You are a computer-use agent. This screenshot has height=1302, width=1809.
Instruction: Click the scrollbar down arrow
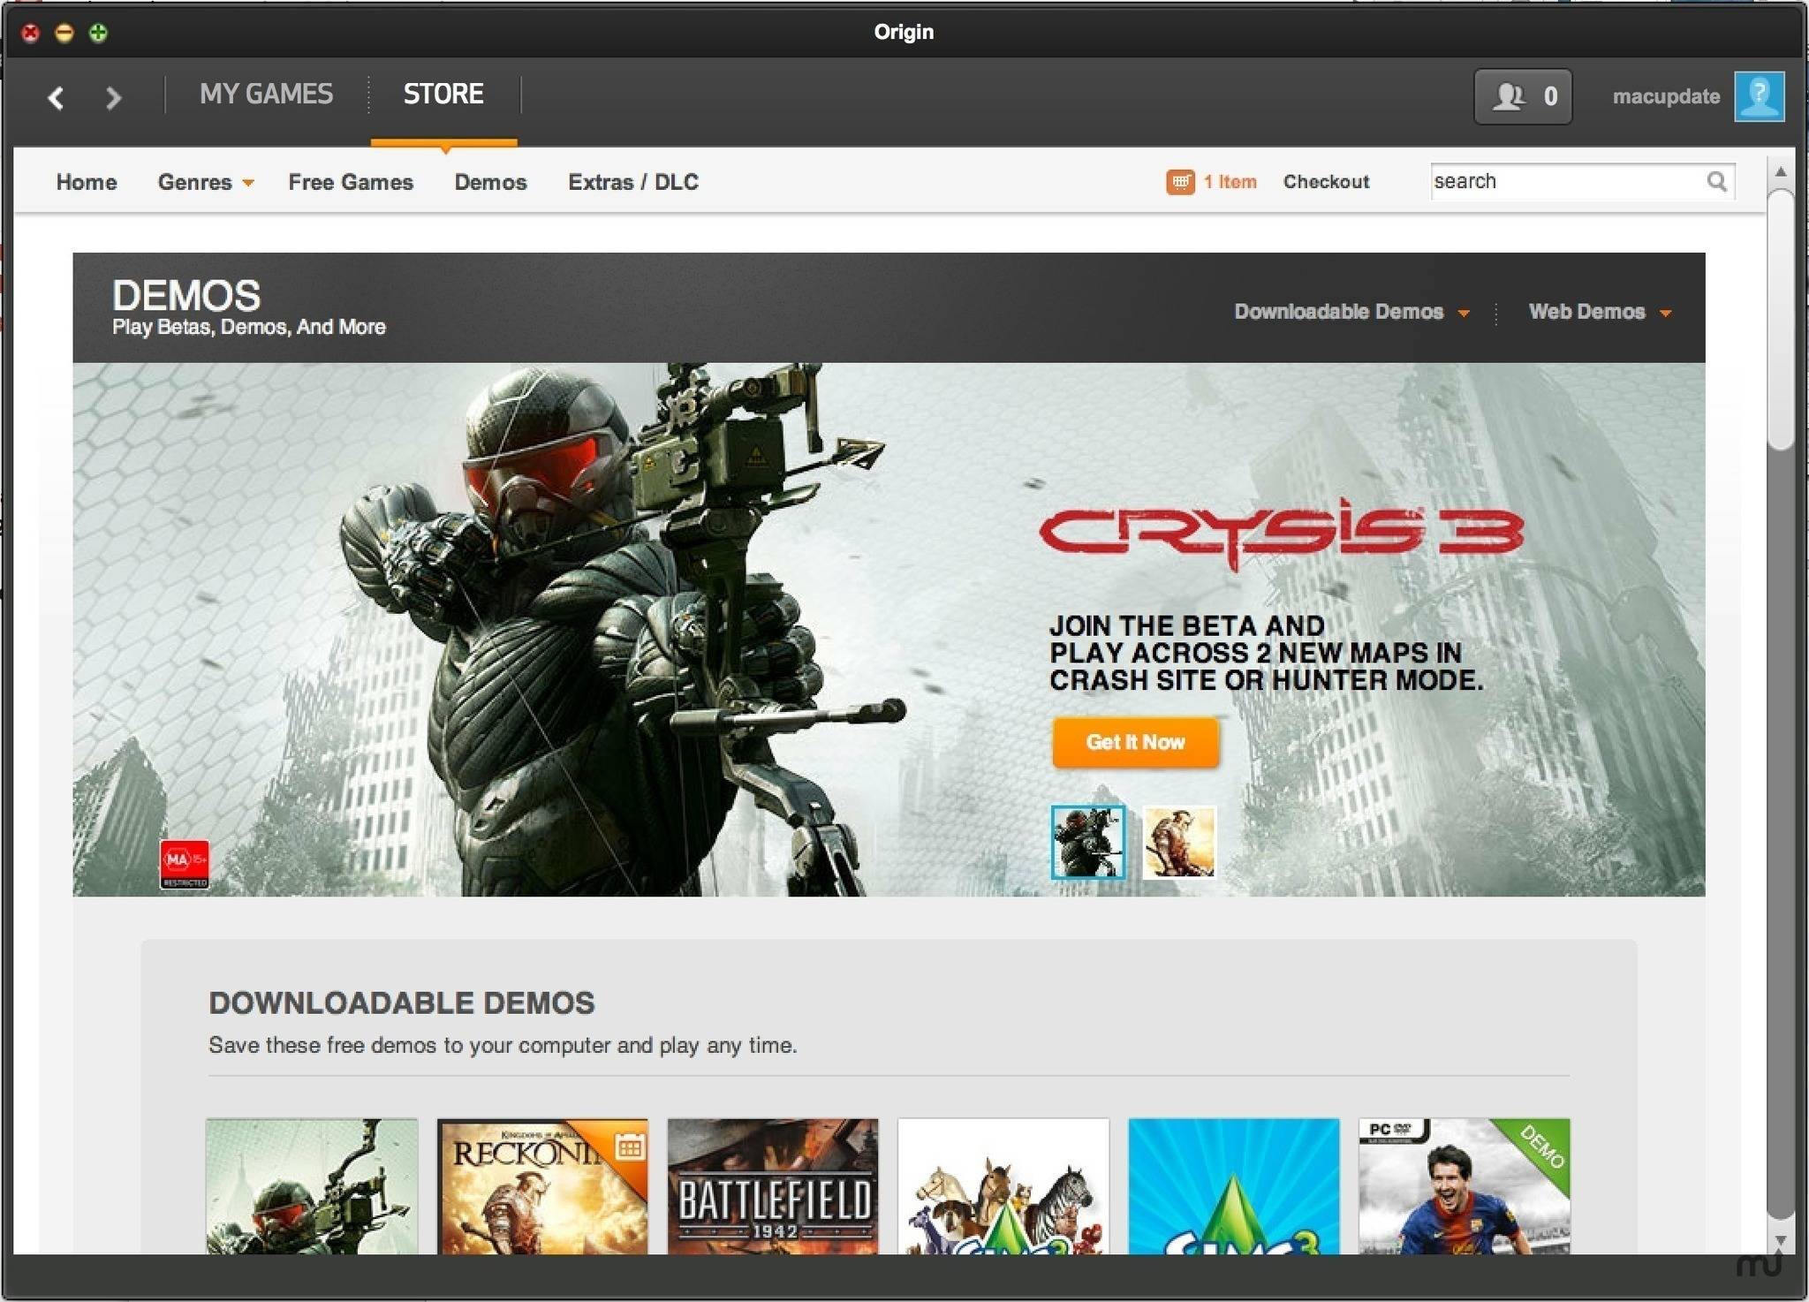tap(1781, 1240)
